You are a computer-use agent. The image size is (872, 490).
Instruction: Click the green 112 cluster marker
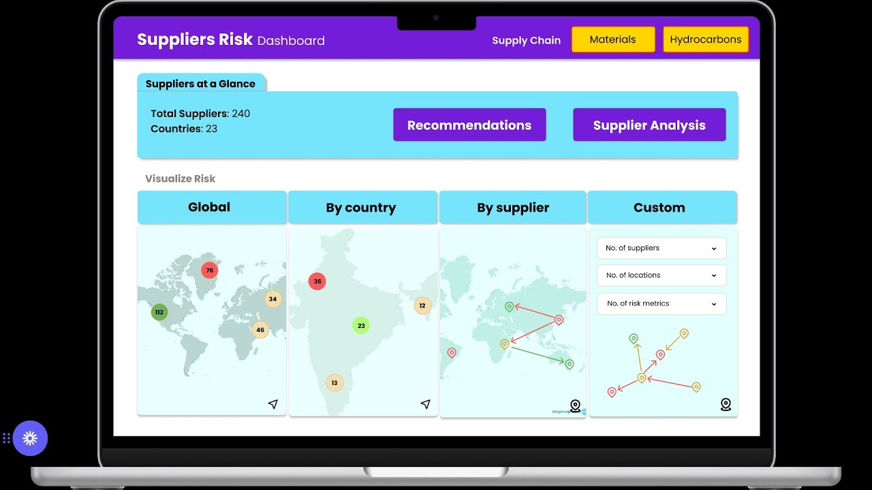click(x=159, y=312)
